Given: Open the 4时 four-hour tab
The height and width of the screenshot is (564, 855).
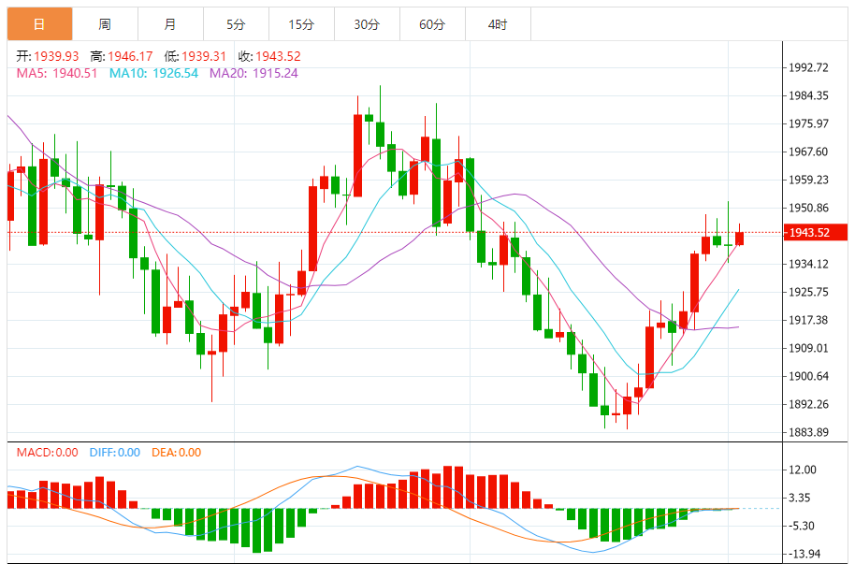Looking at the screenshot, I should pos(498,24).
